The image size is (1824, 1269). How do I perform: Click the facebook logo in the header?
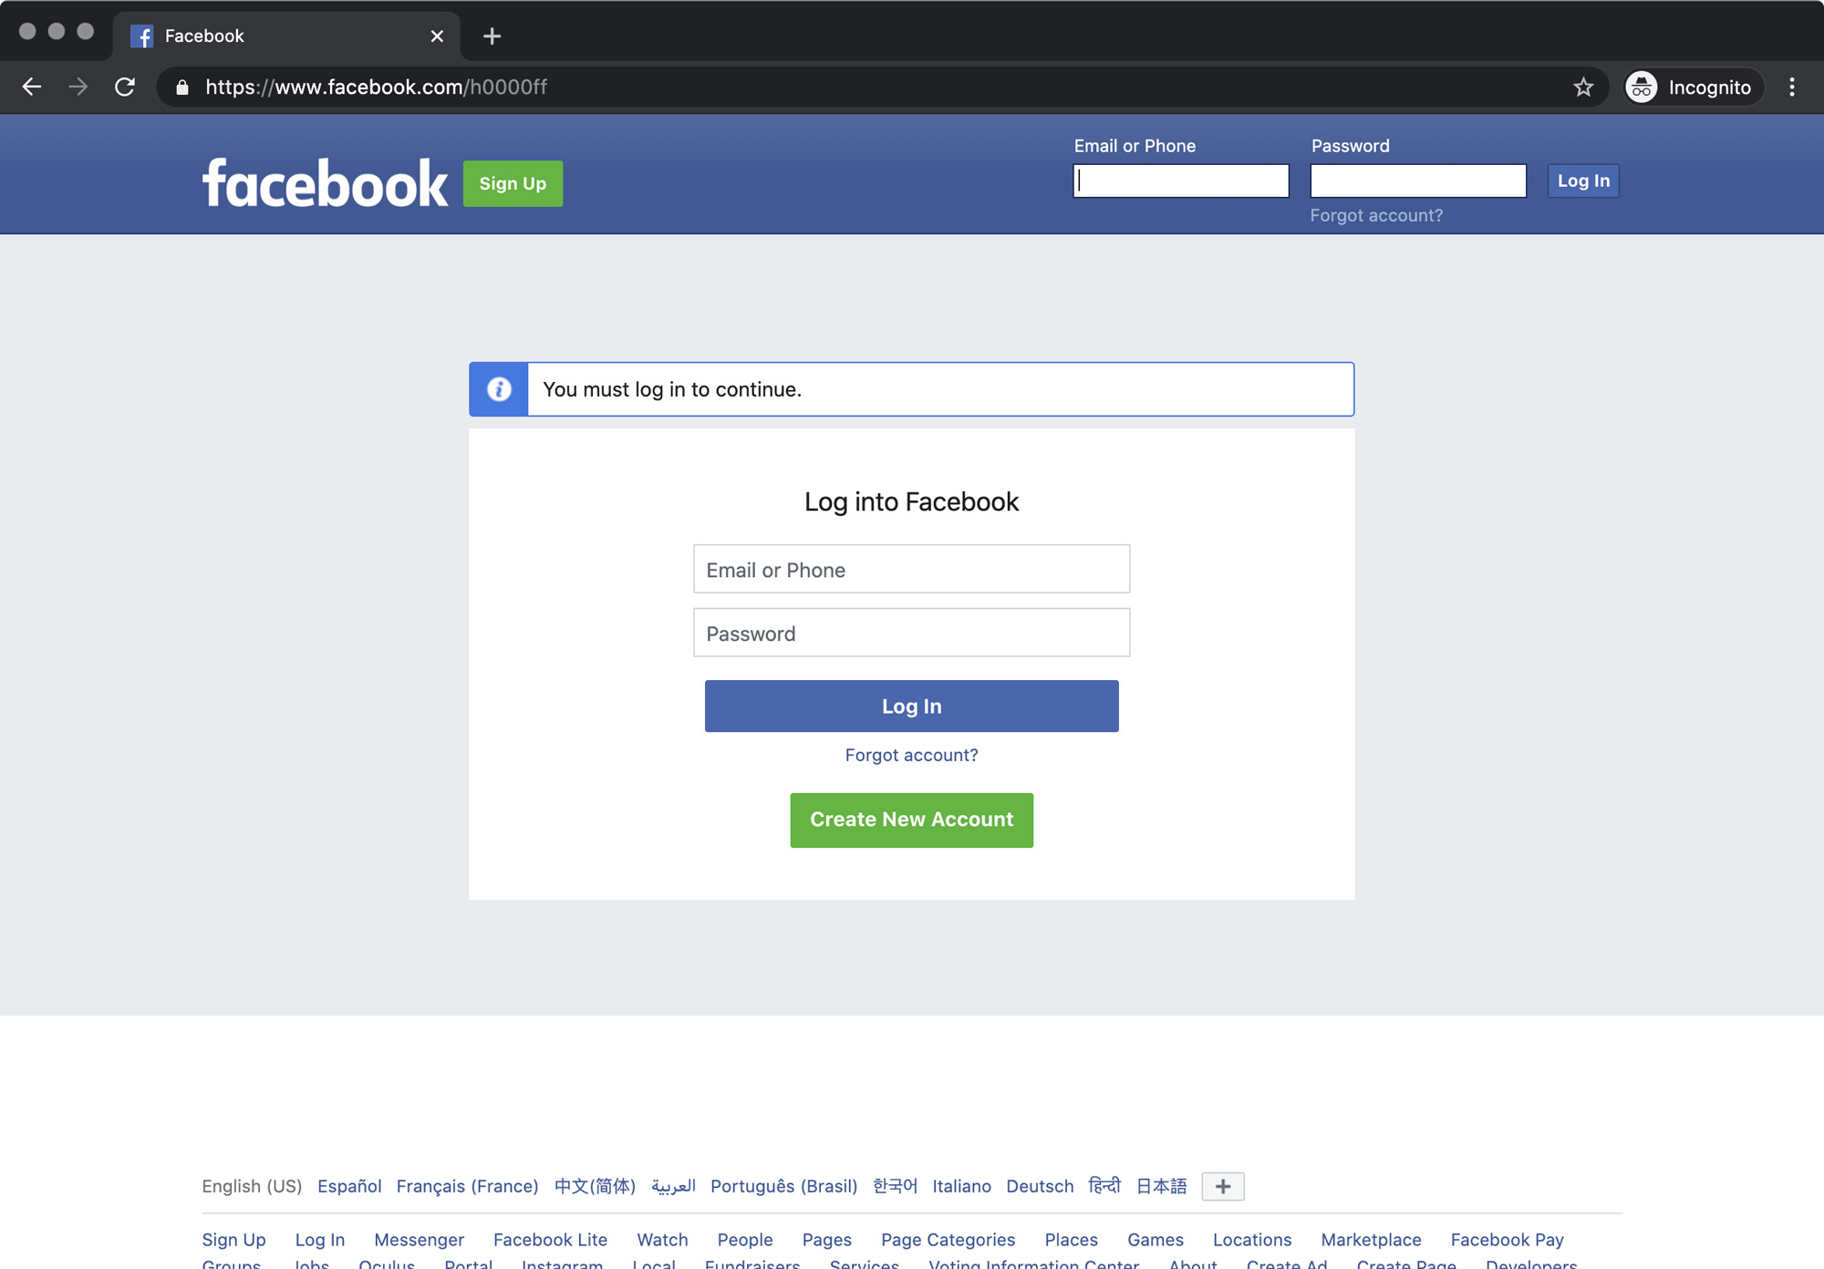coord(325,183)
